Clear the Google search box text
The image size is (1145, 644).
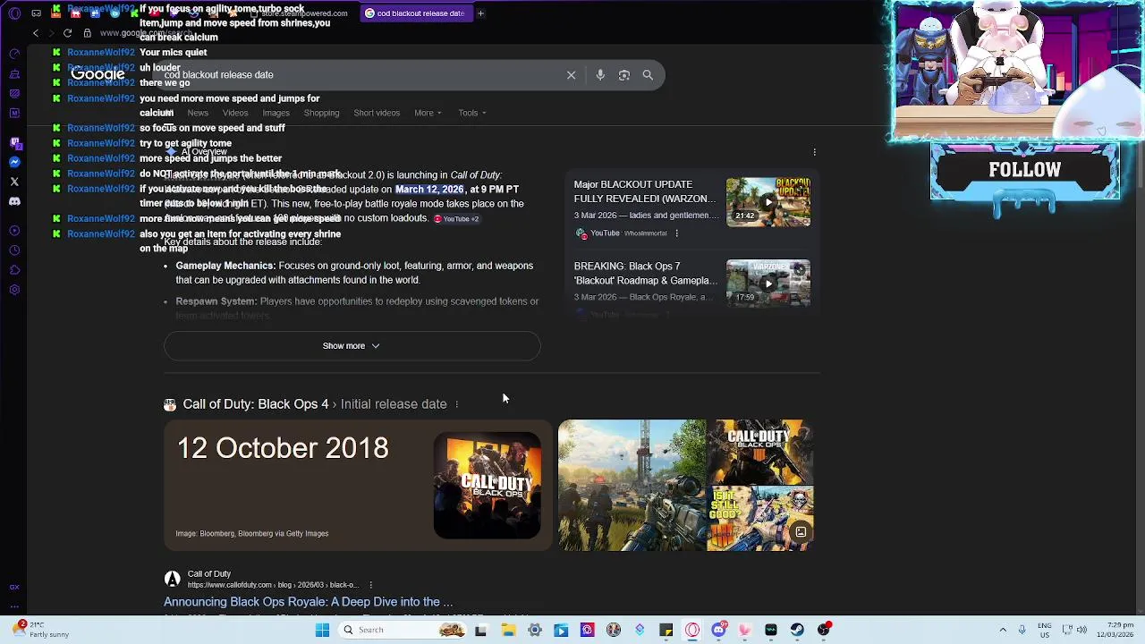pos(571,75)
